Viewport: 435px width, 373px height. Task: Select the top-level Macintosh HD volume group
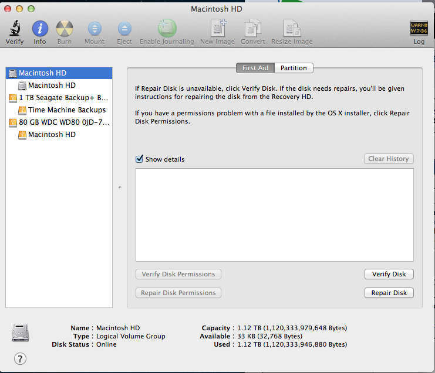59,73
